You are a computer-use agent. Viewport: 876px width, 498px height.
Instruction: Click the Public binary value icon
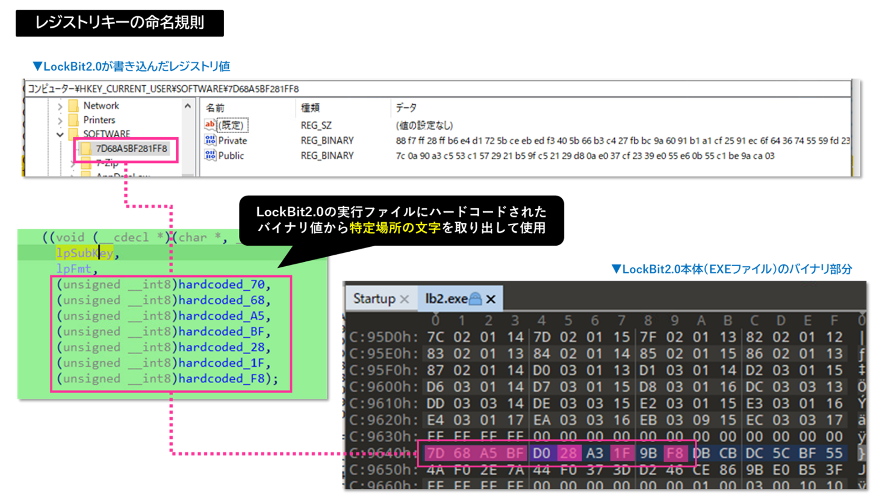(x=211, y=155)
